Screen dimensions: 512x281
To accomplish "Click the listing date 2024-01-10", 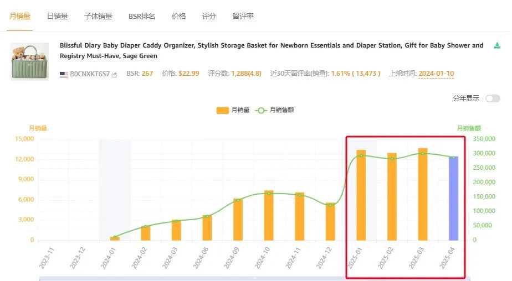I will coord(436,74).
